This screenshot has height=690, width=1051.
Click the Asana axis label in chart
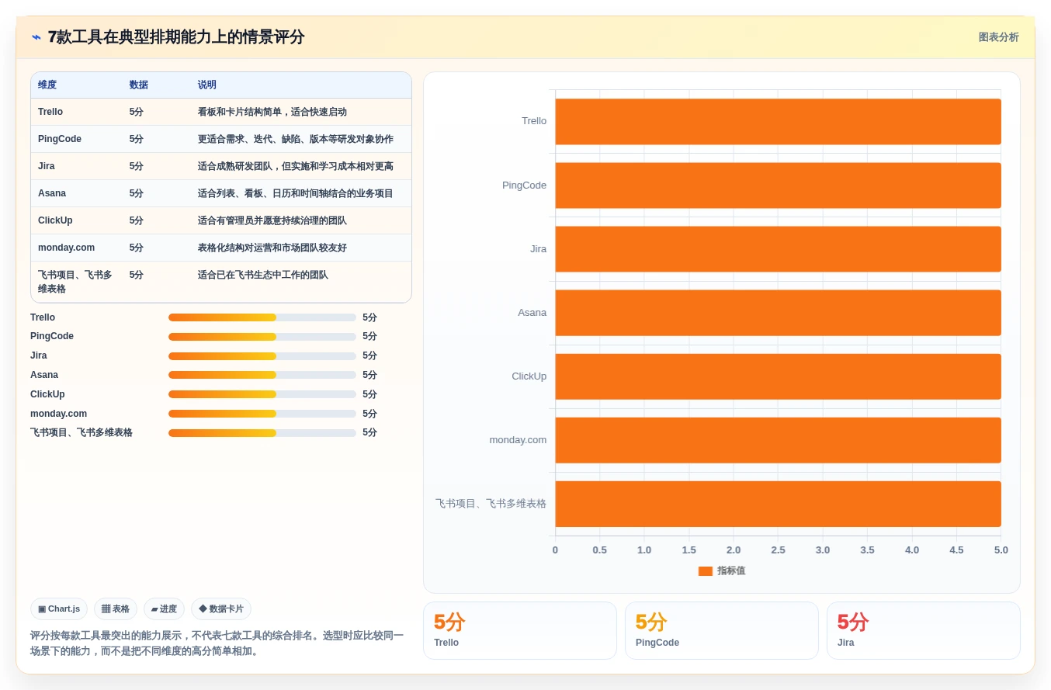coord(532,313)
